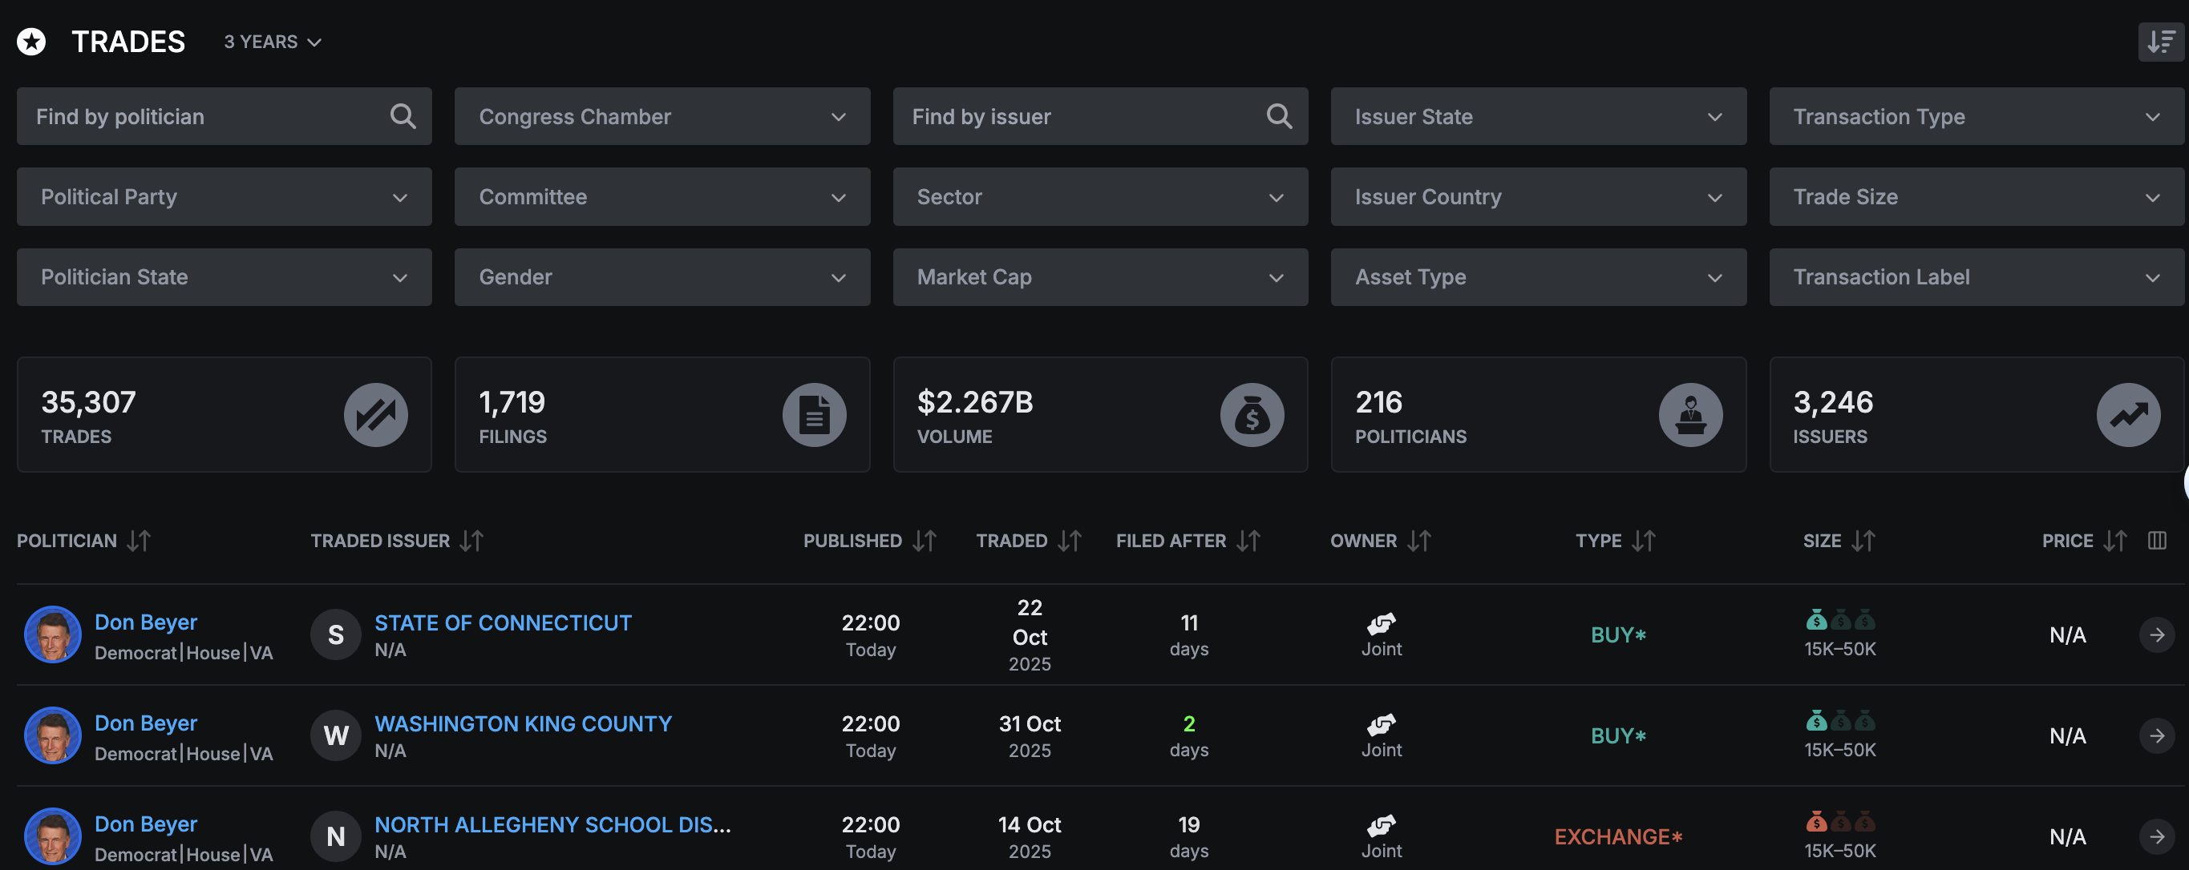This screenshot has height=870, width=2189.
Task: Click the magnifier in Find by politician
Action: click(403, 116)
